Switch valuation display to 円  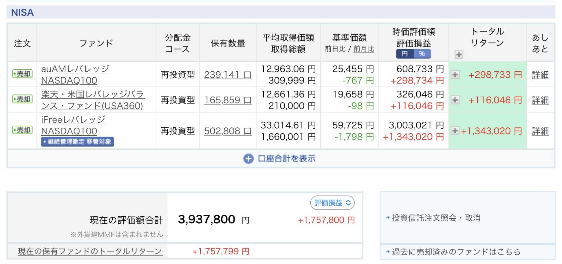pos(405,54)
